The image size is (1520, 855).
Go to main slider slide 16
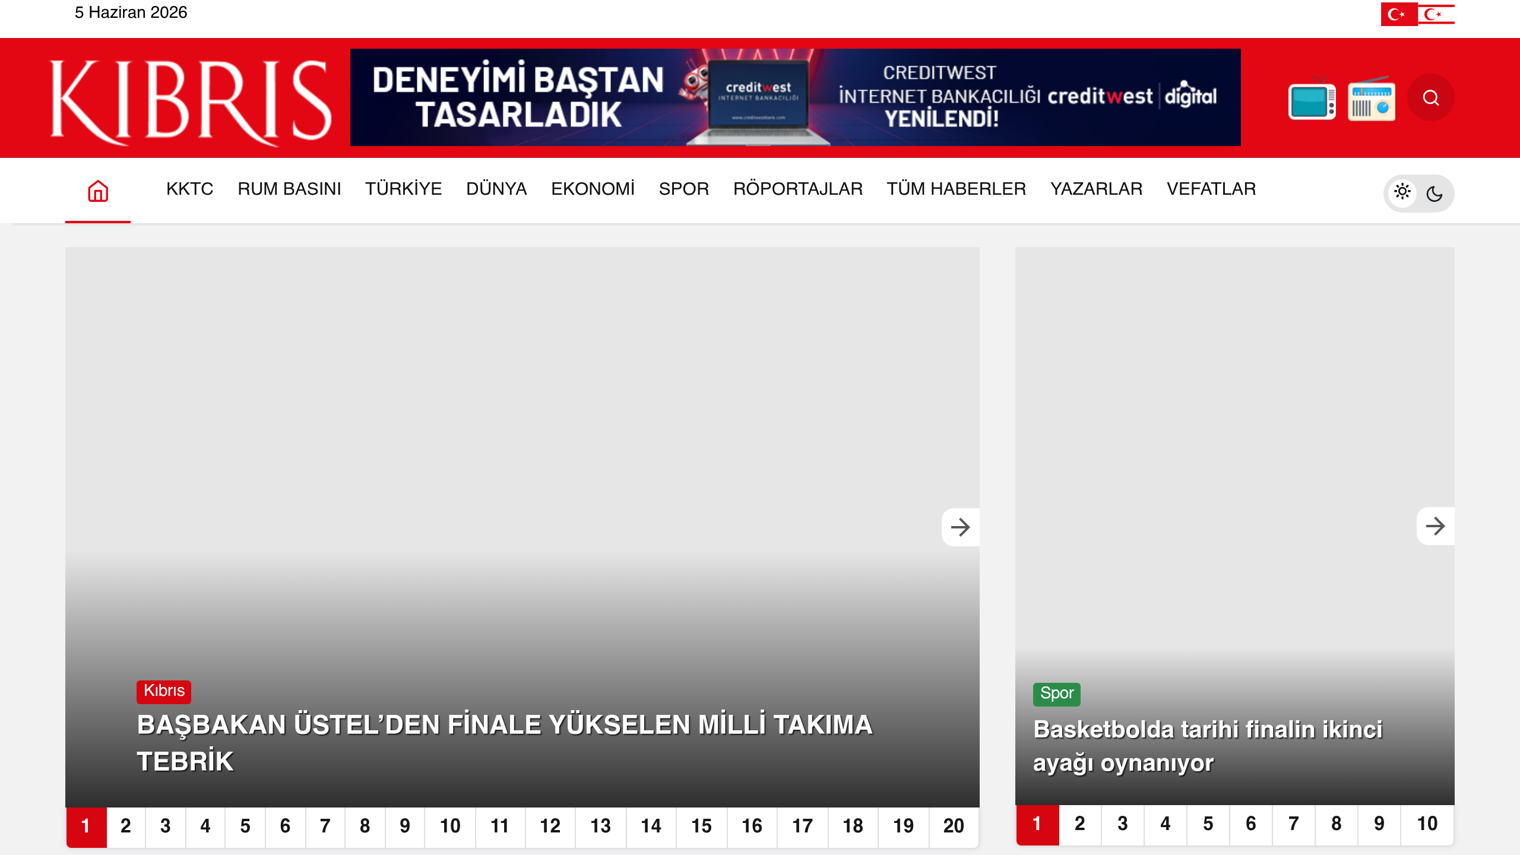(752, 826)
